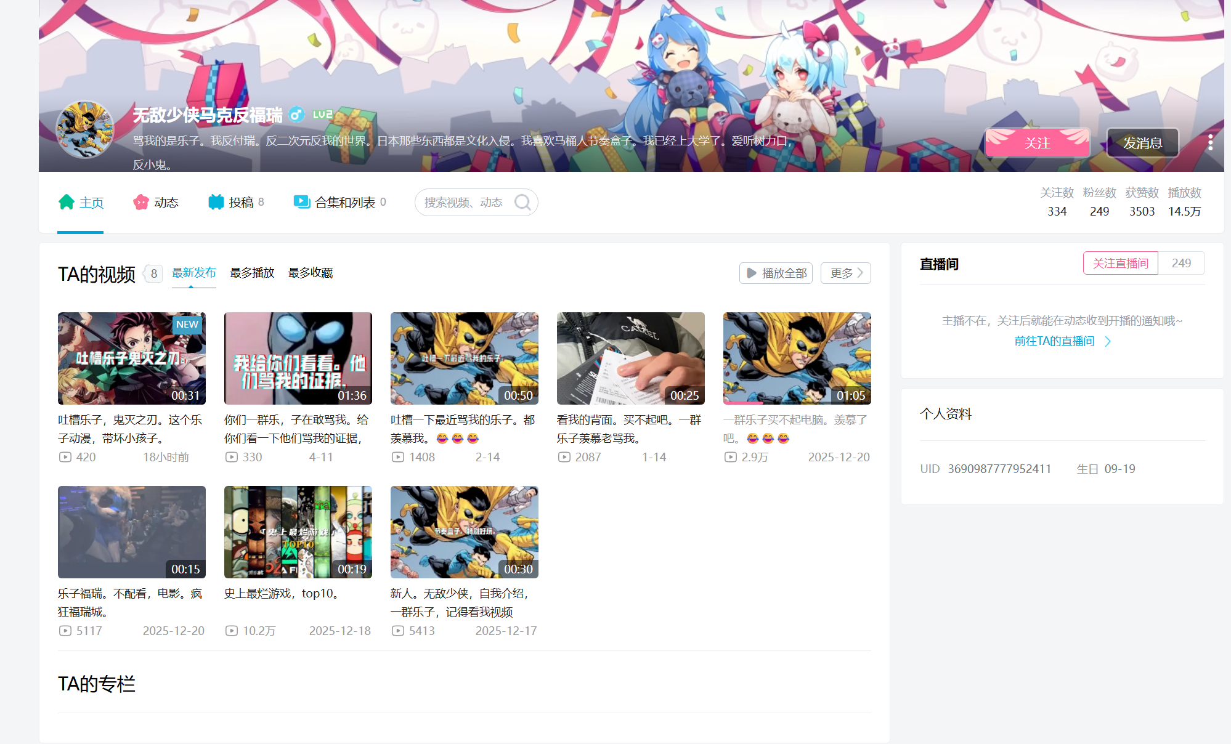Sort videos by 最多收藏
This screenshot has width=1231, height=744.
[x=311, y=273]
